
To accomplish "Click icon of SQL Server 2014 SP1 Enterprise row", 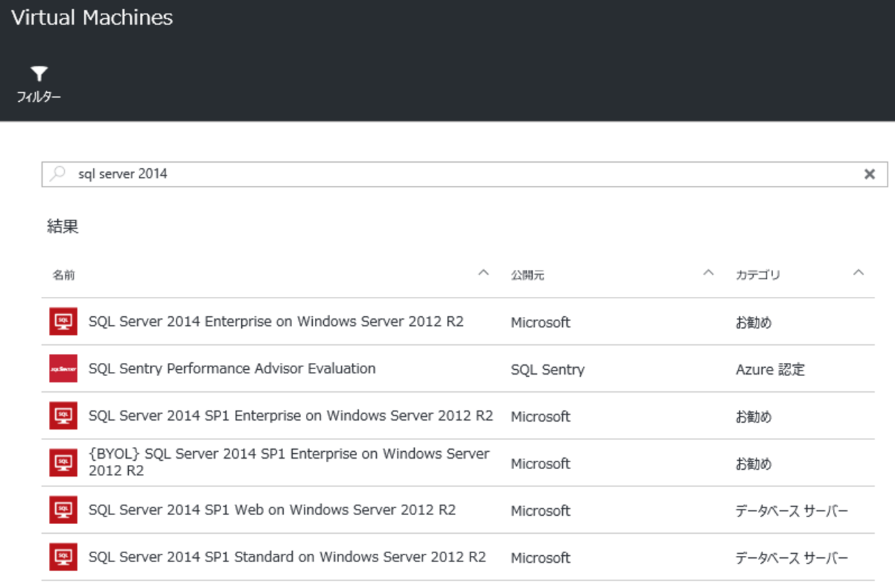I will point(63,416).
